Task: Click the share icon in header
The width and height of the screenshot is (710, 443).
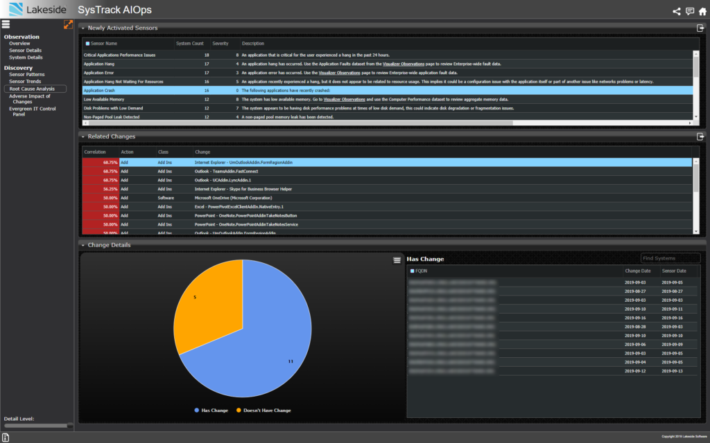Action: tap(677, 11)
